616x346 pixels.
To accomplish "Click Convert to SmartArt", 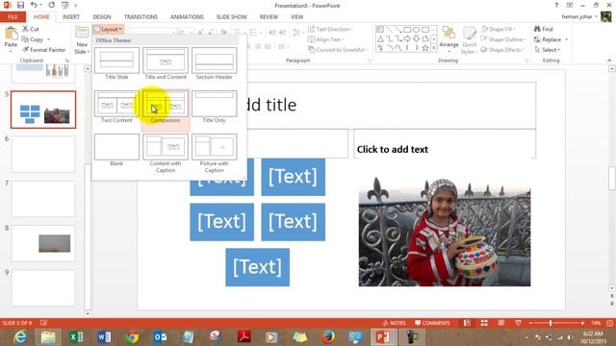I will [x=338, y=50].
